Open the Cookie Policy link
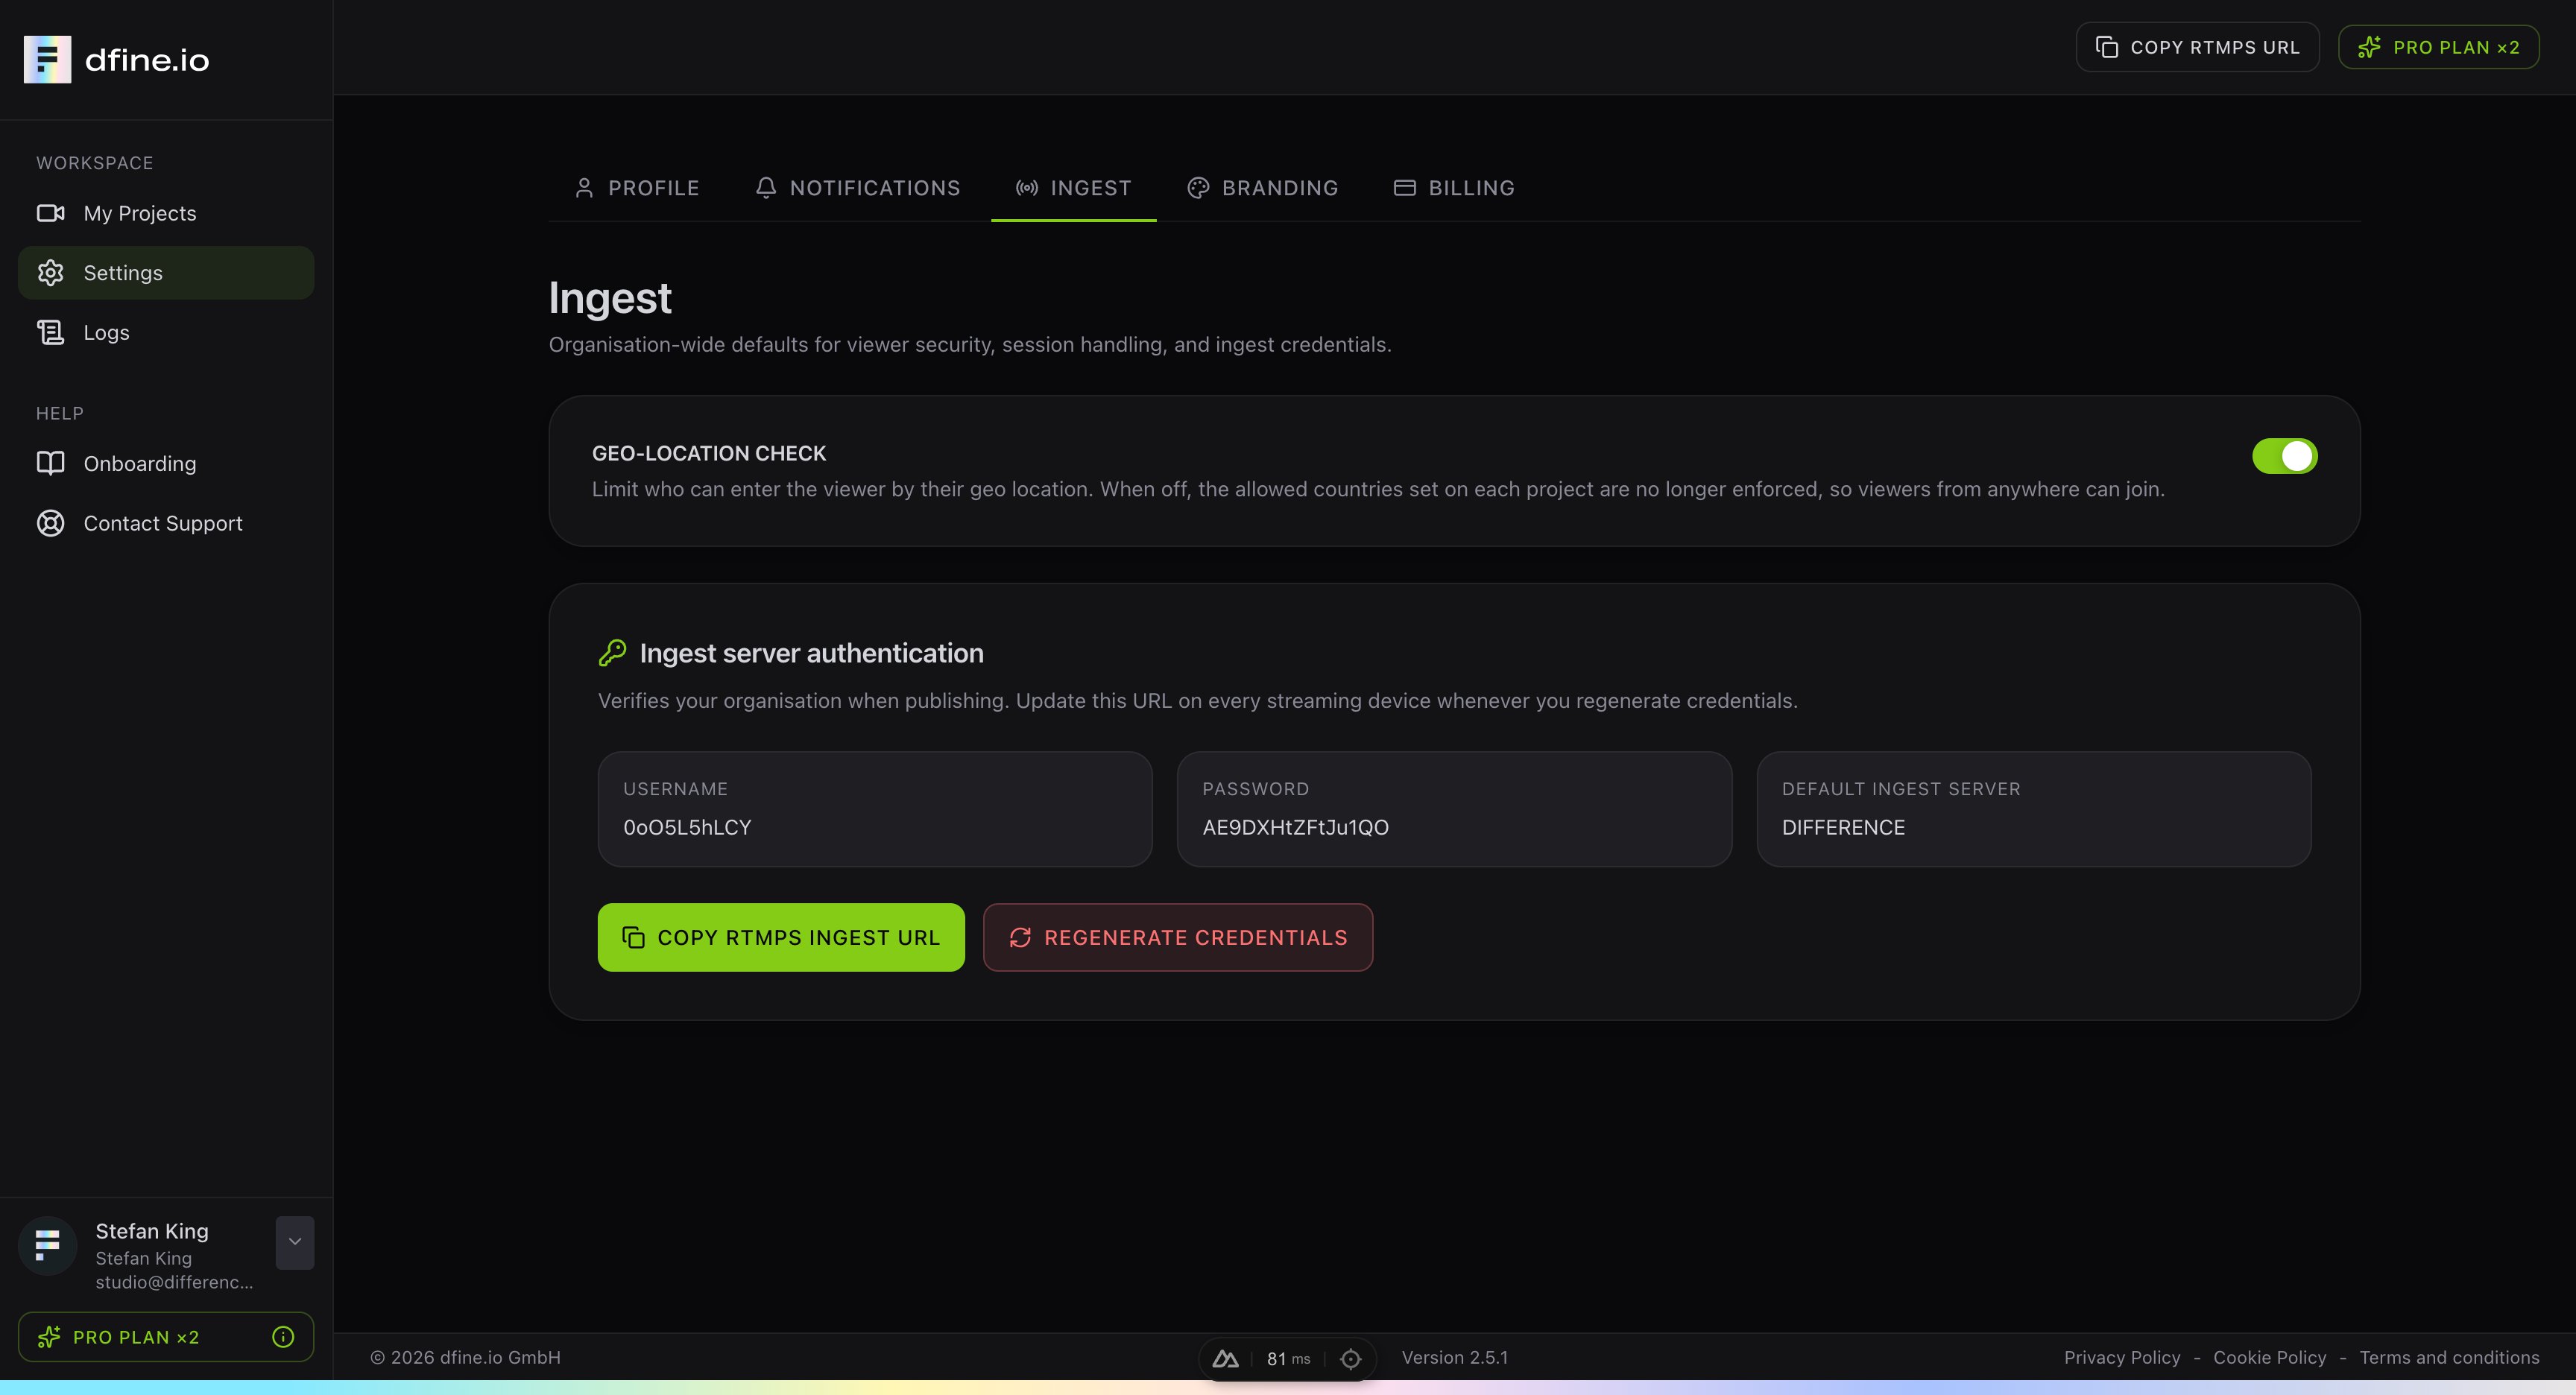 tap(2270, 1357)
